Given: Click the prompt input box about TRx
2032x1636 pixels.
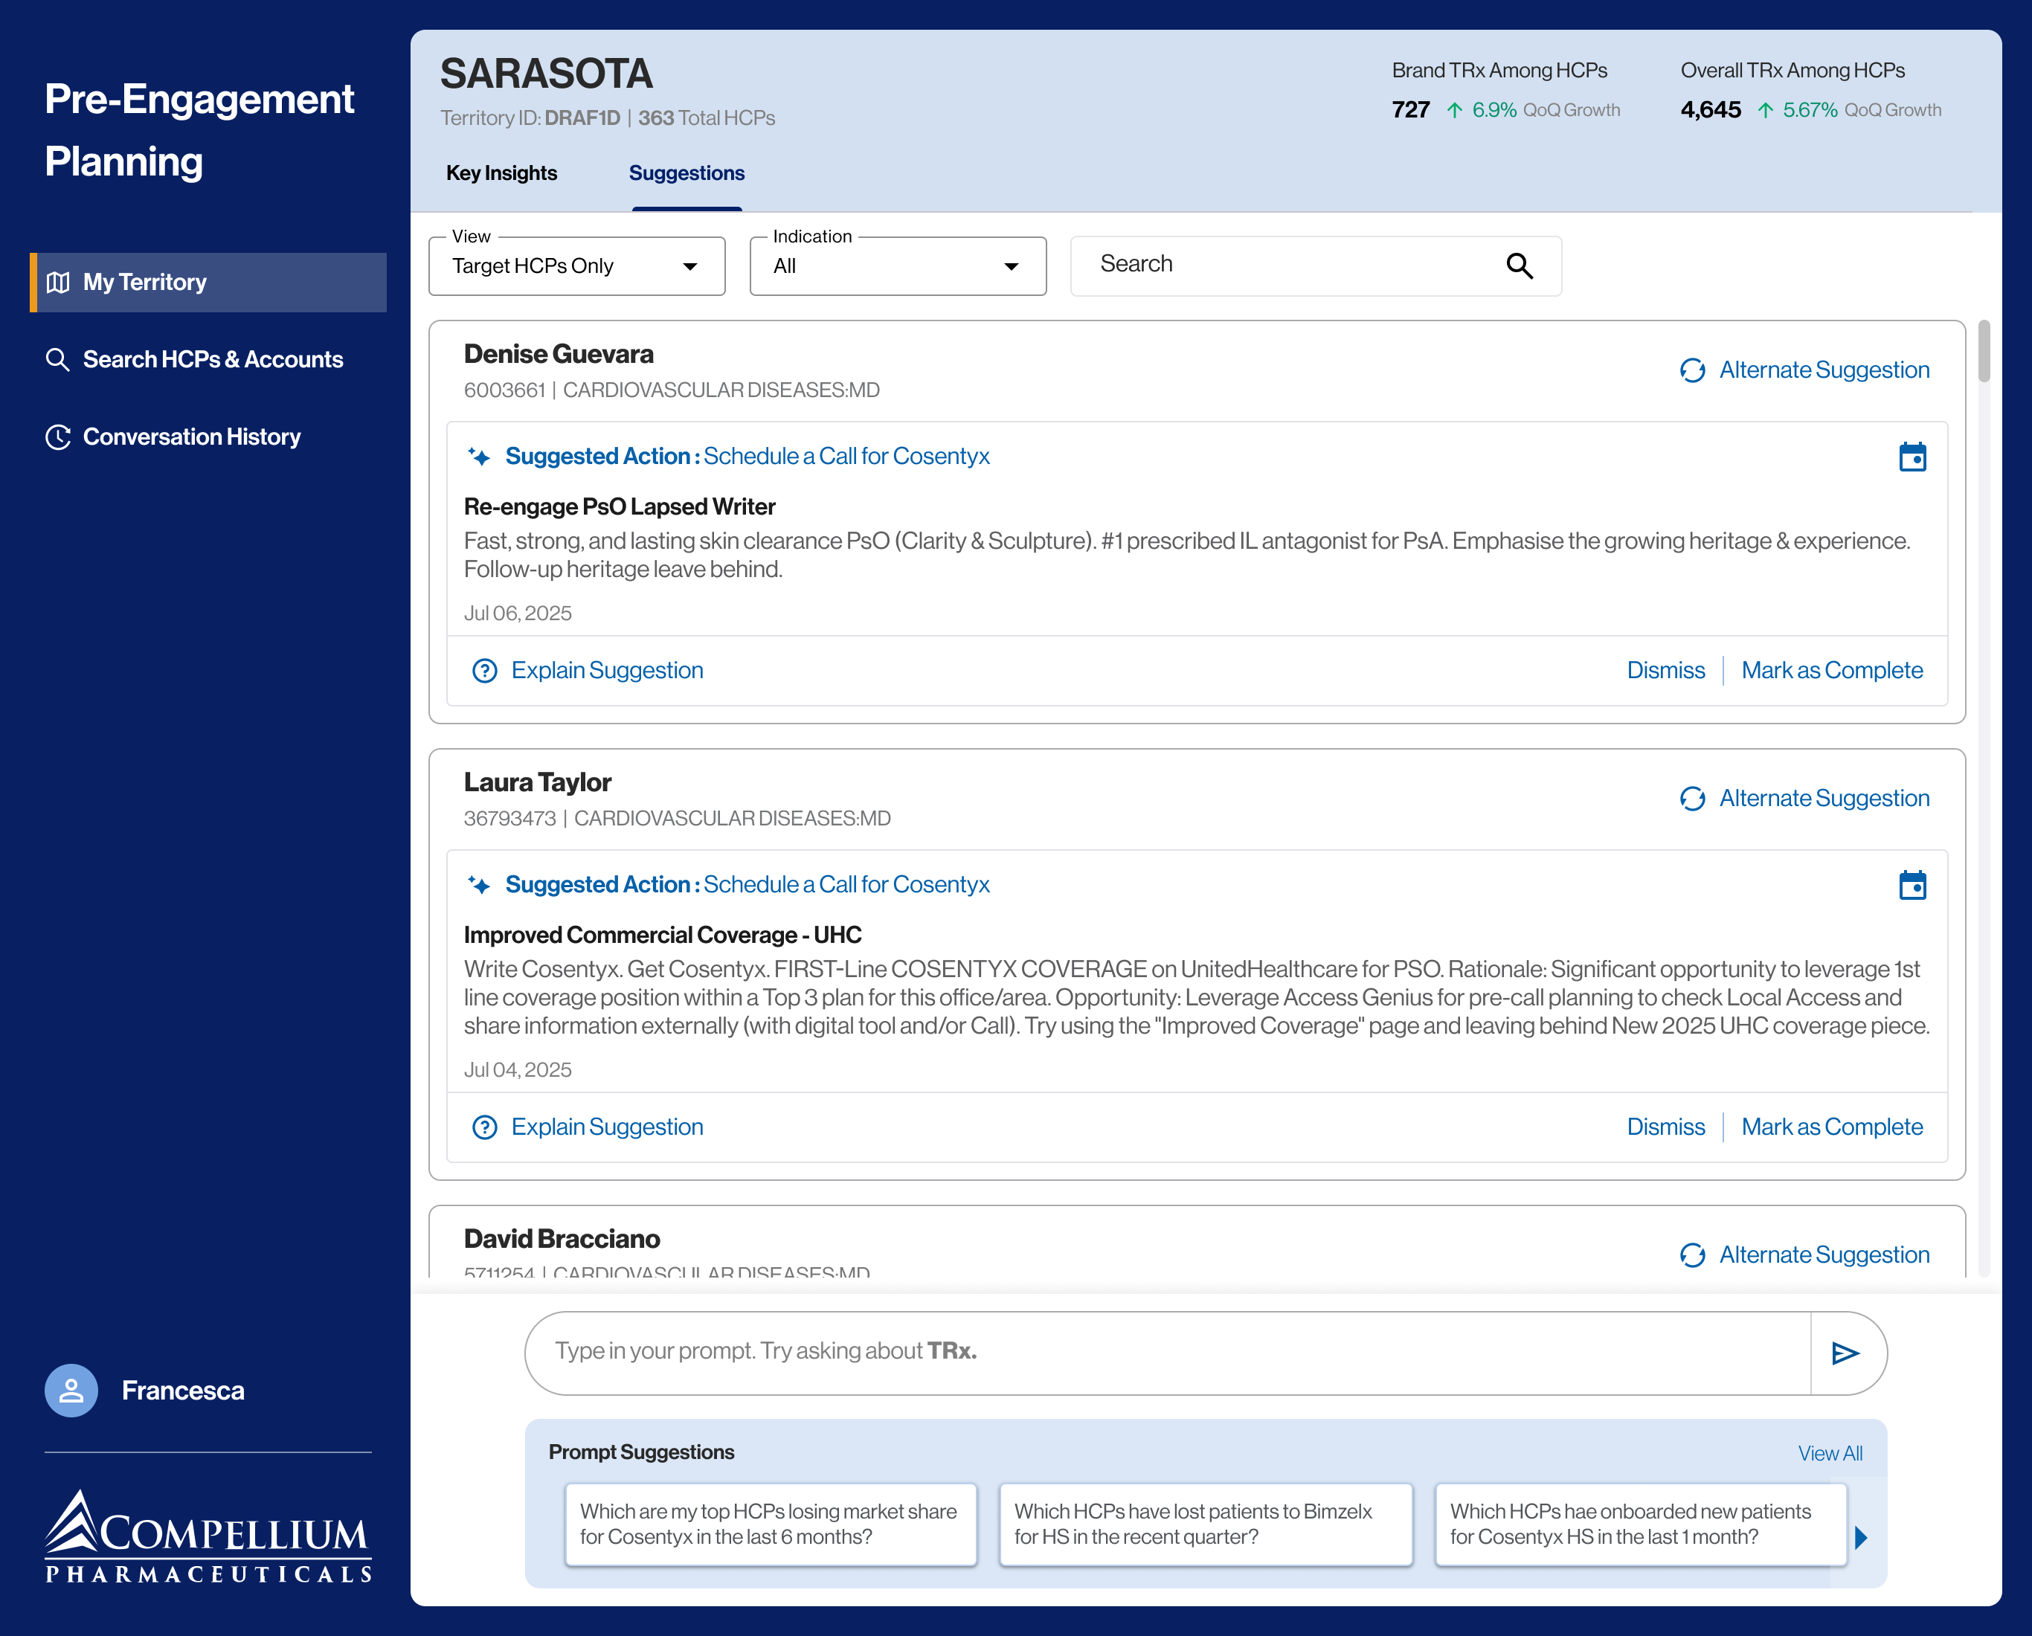Looking at the screenshot, I should coord(1168,1353).
